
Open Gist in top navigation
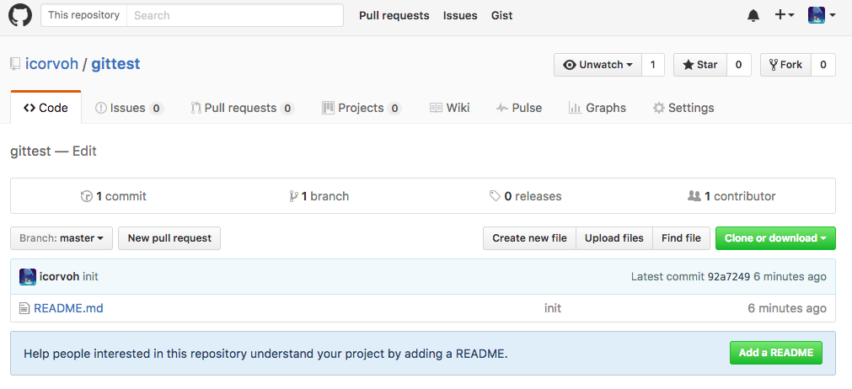(501, 16)
